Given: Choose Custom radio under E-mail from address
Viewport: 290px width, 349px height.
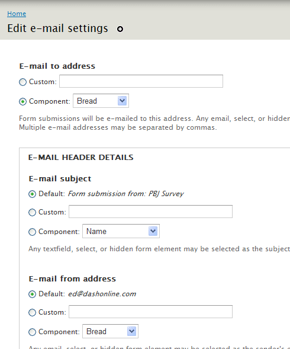Looking at the screenshot, I should point(32,312).
